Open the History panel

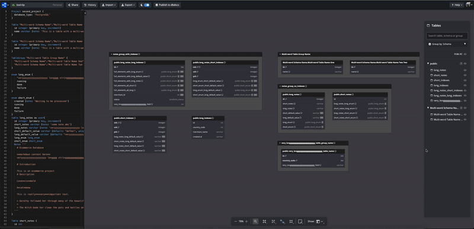tap(90, 5)
